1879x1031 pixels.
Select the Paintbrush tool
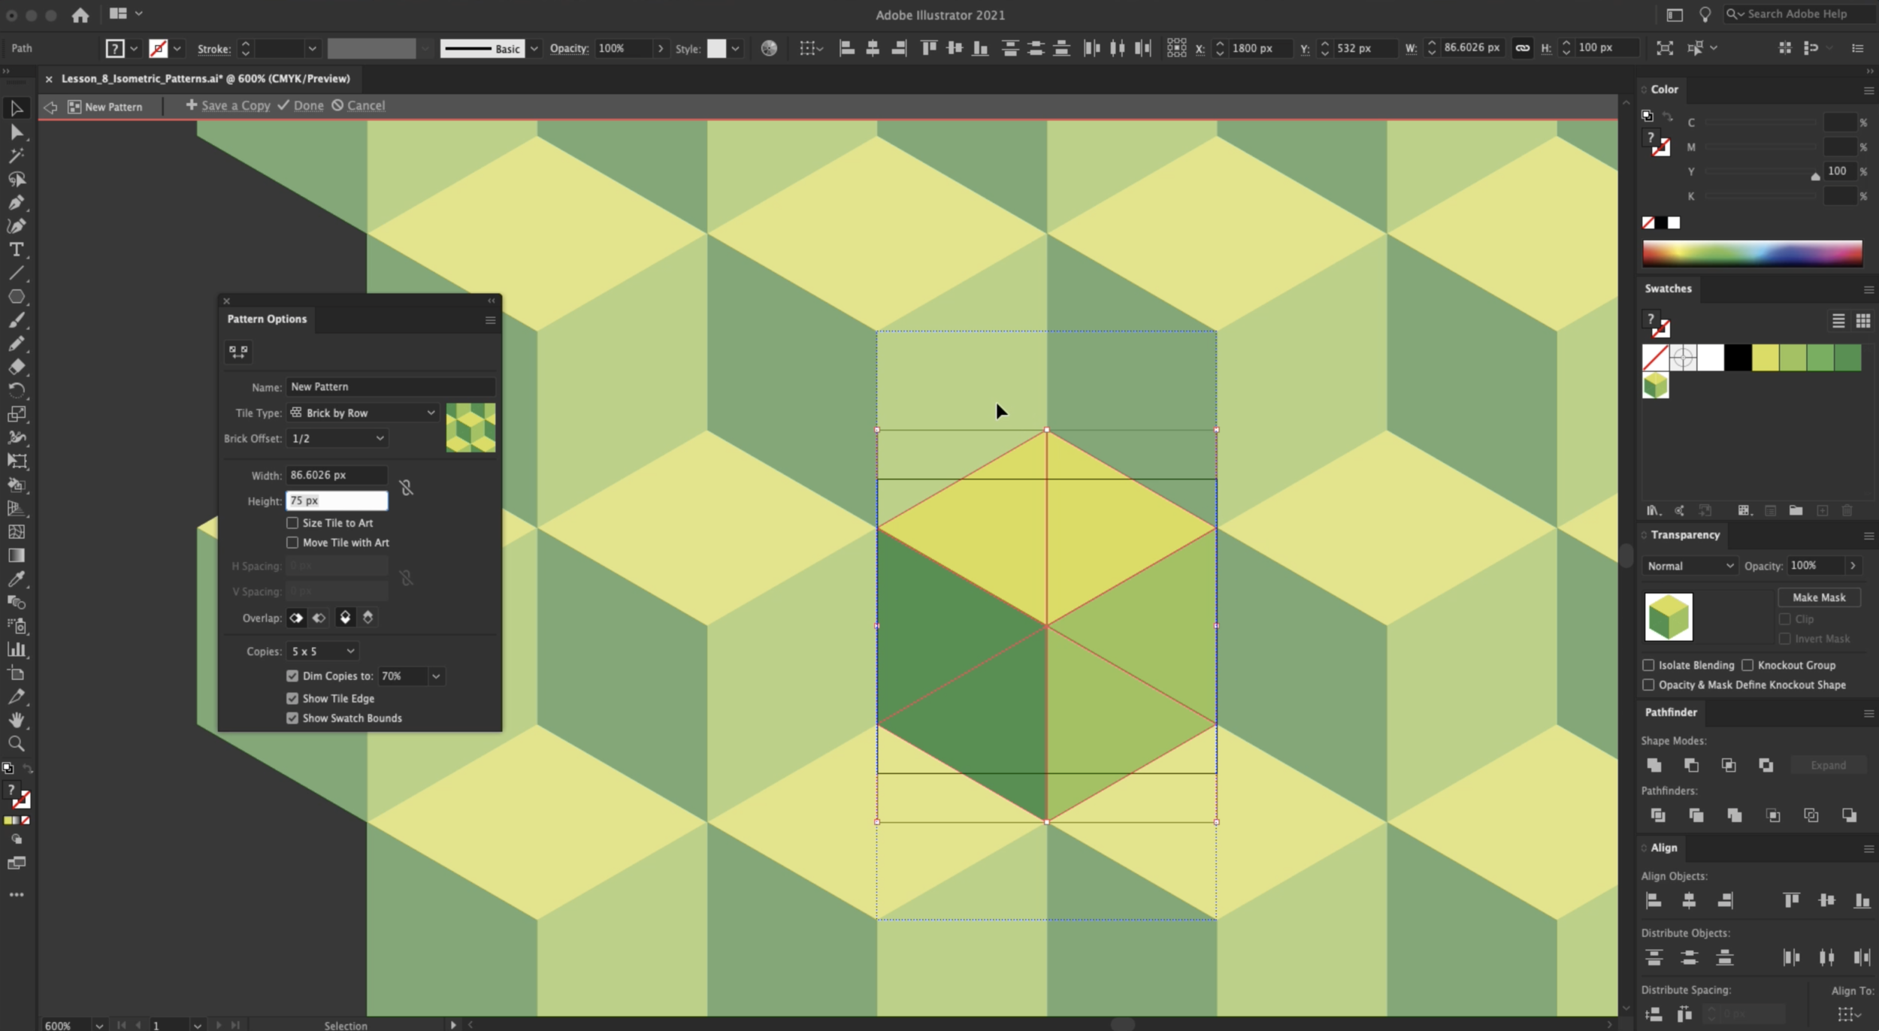pyautogui.click(x=17, y=320)
